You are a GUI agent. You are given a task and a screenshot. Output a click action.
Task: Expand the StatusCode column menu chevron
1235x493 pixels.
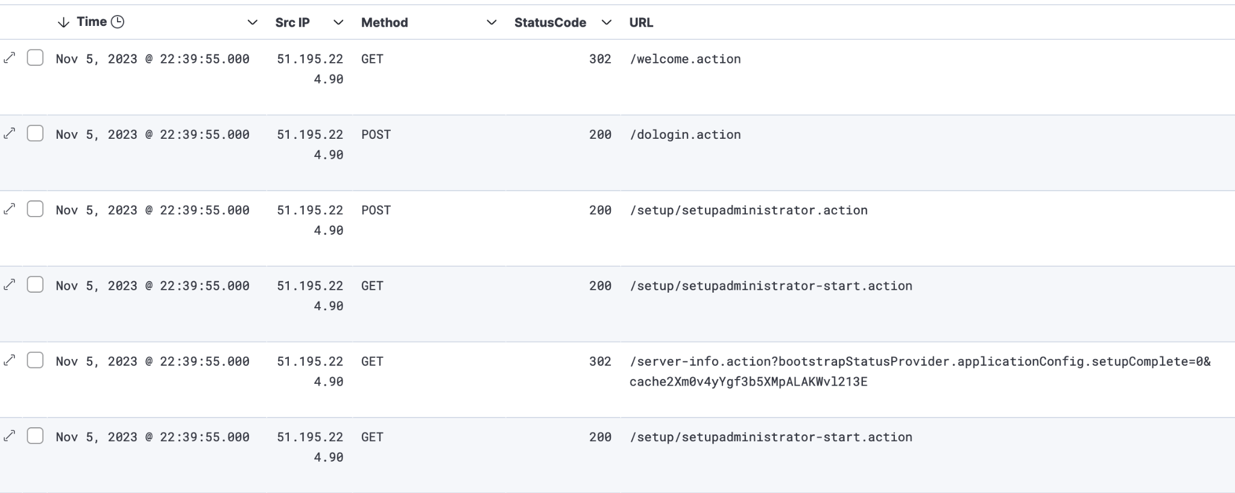pos(607,22)
